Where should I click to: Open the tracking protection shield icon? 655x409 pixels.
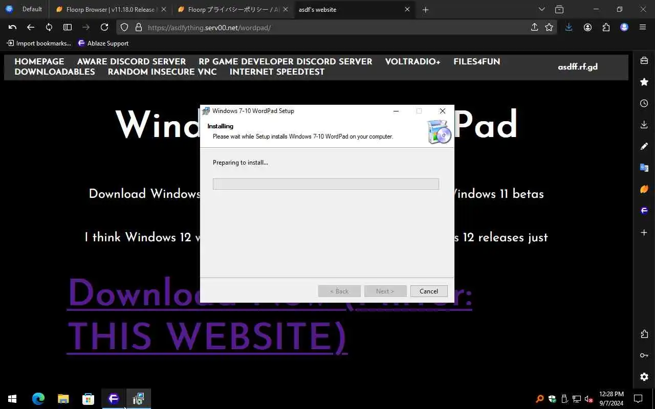124,28
